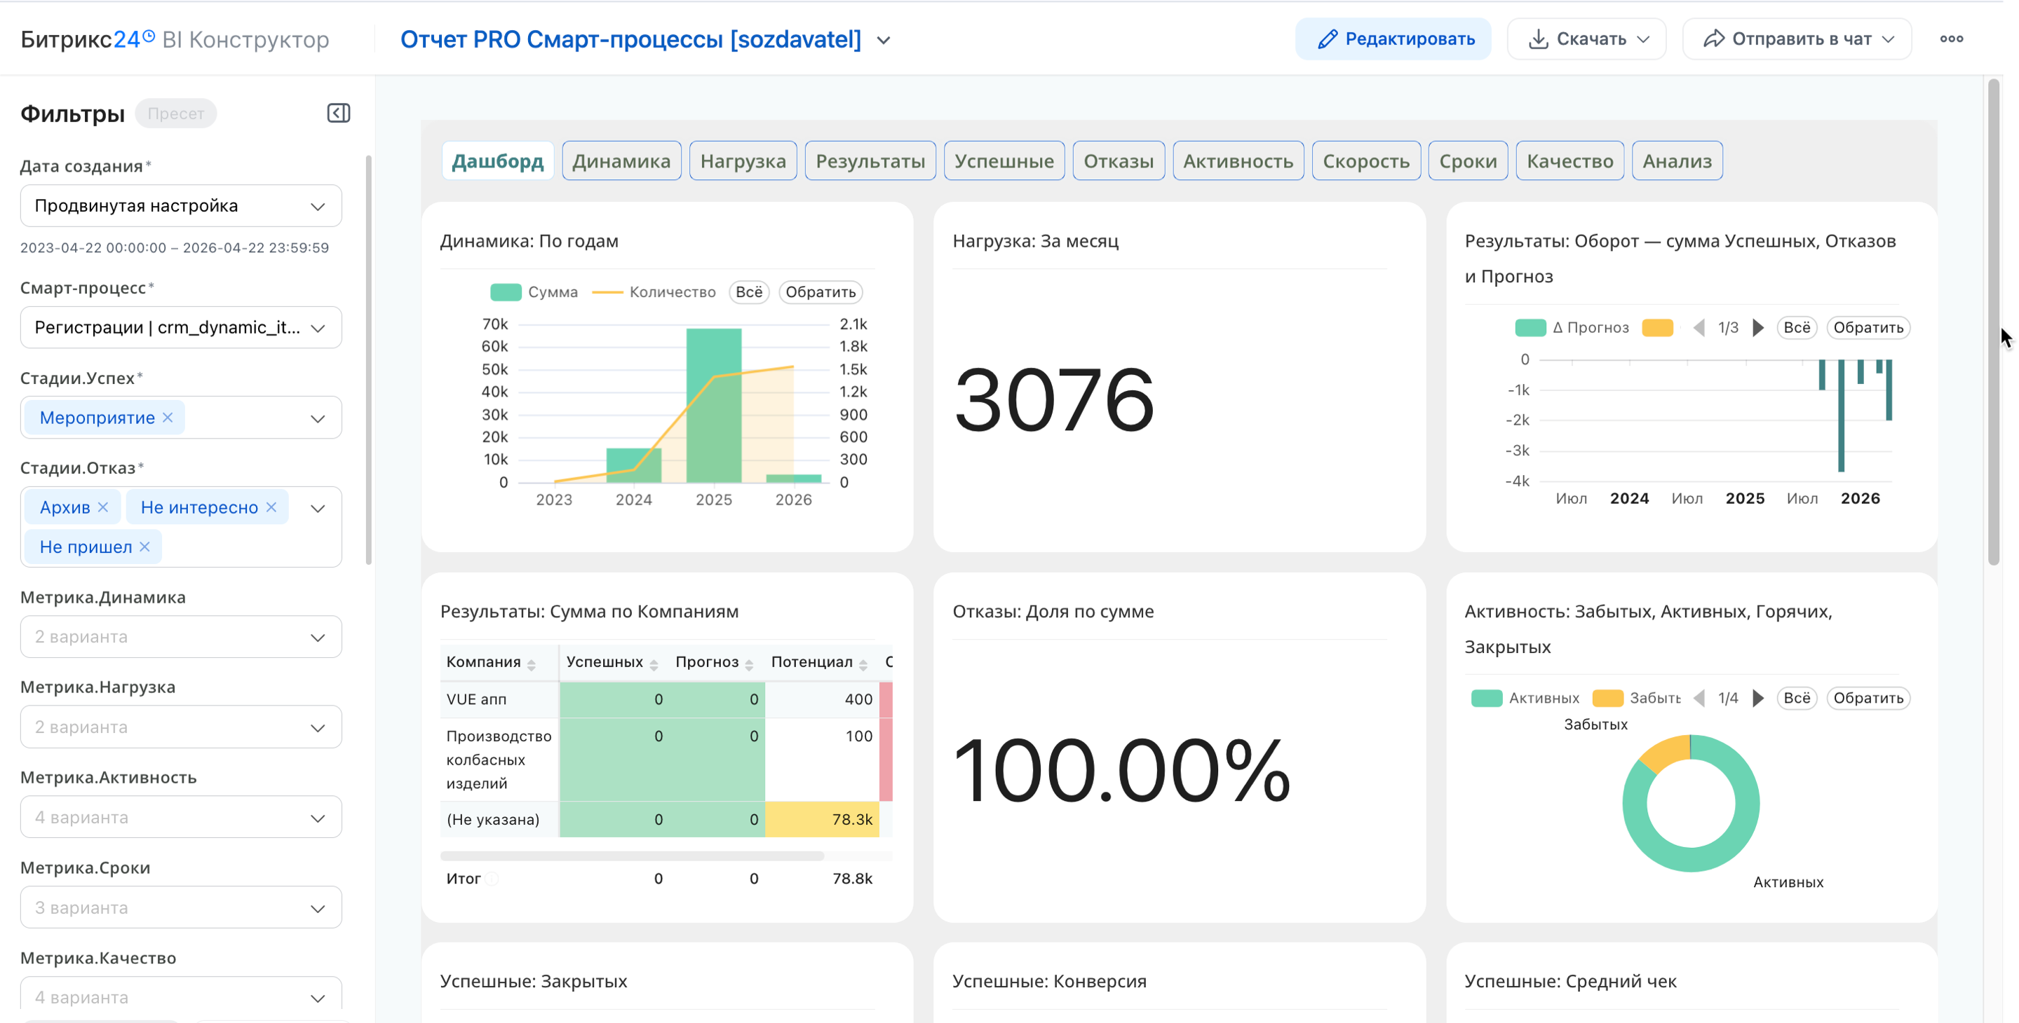The width and height of the screenshot is (2019, 1023).
Task: Click the table's horizontal scrollbar
Action: tap(632, 856)
